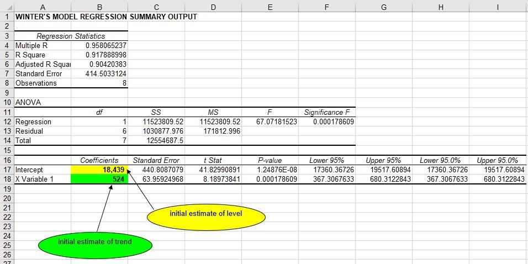The width and height of the screenshot is (528, 264).
Task: Click the Adjusted R Square value 0.90420383
Action: pyautogui.click(x=99, y=64)
